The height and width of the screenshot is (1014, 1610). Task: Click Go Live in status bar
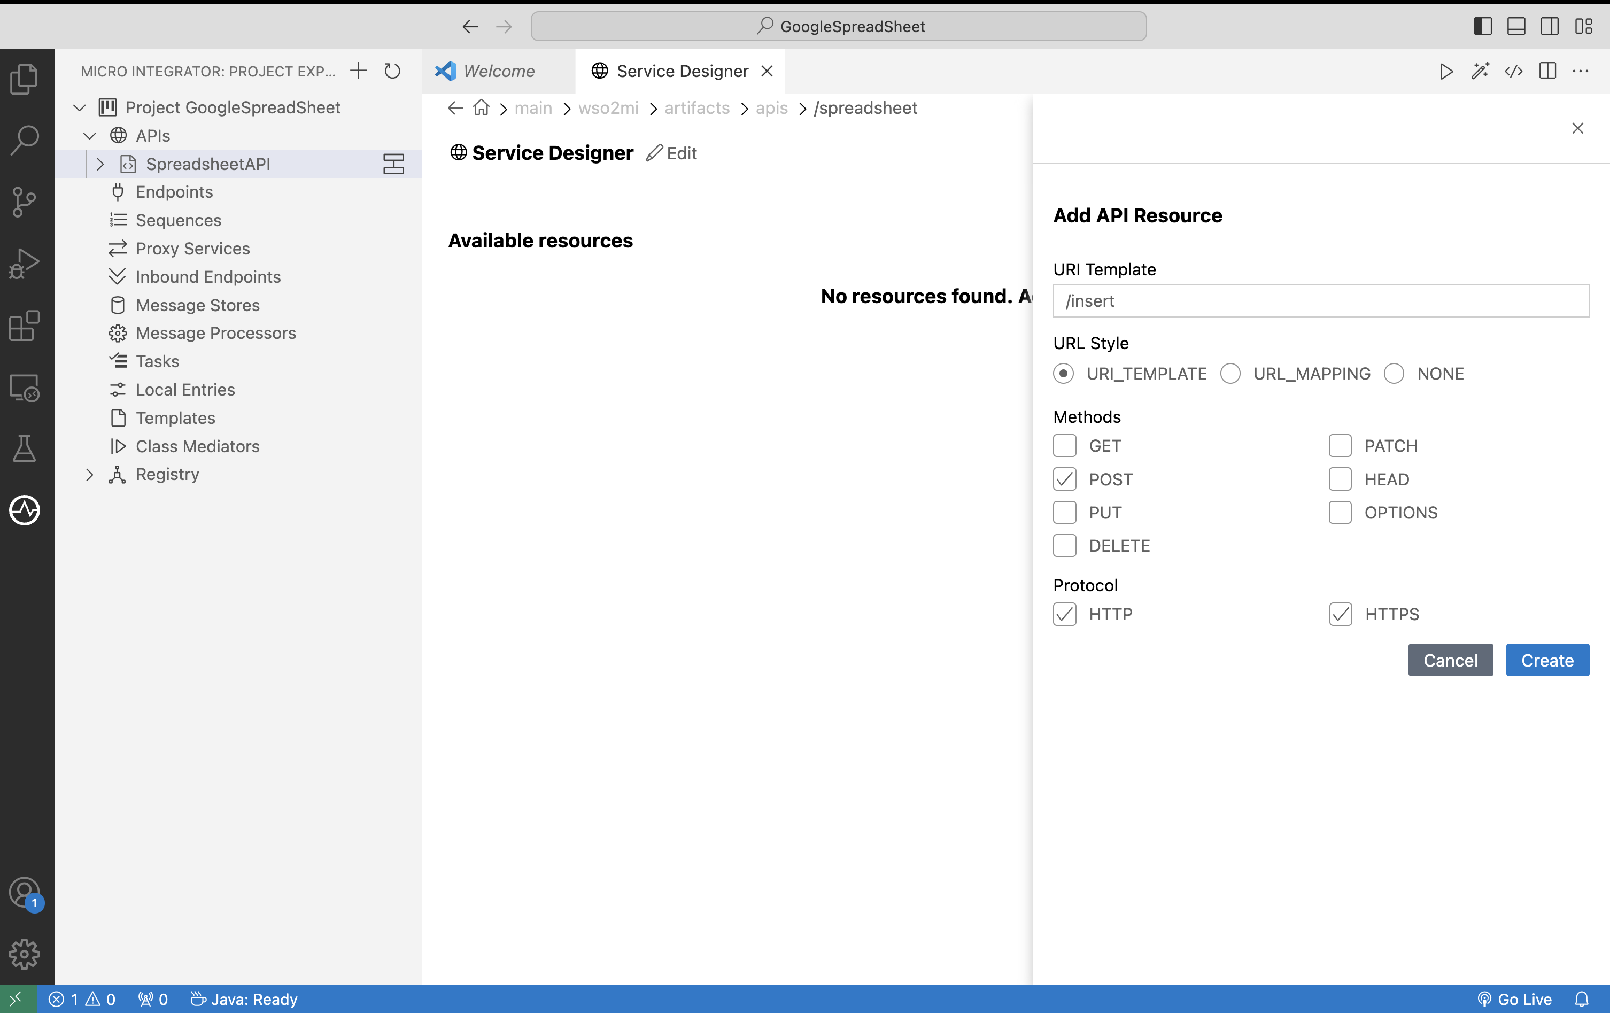point(1515,999)
